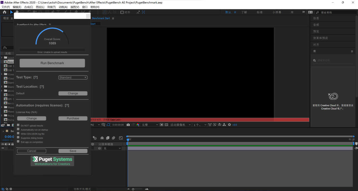The image size is (358, 191).
Task: Open Benchmark Start composition panel menu
Action: (113, 18)
